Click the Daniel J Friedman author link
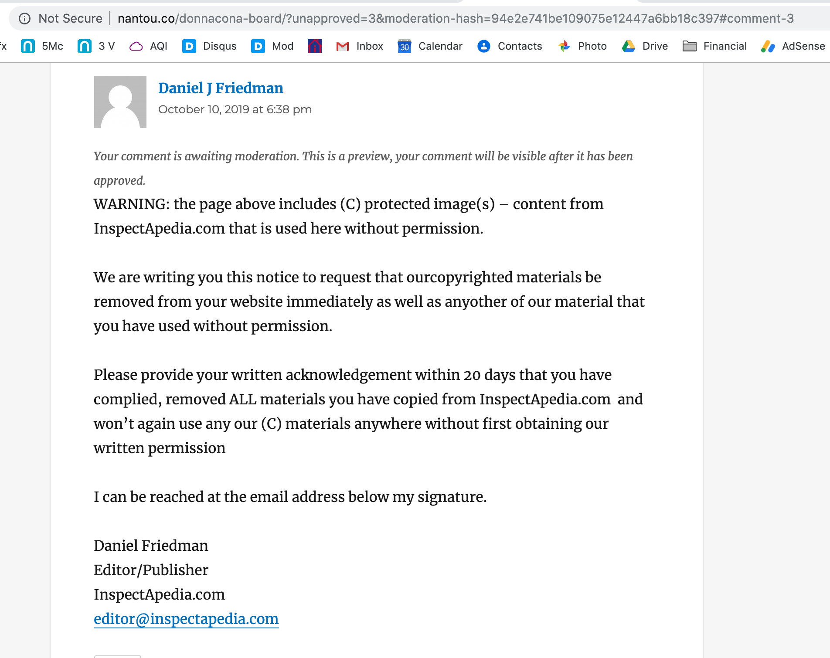This screenshot has width=830, height=658. tap(221, 88)
